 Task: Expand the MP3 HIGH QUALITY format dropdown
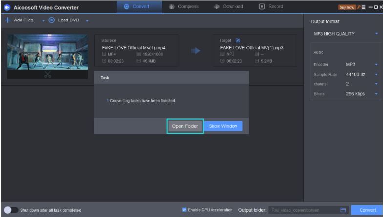coord(377,34)
